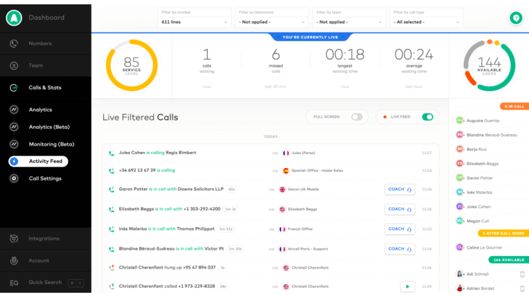Click the Call Settings gear icon
Image resolution: width=529 pixels, height=297 pixels.
coord(14,178)
